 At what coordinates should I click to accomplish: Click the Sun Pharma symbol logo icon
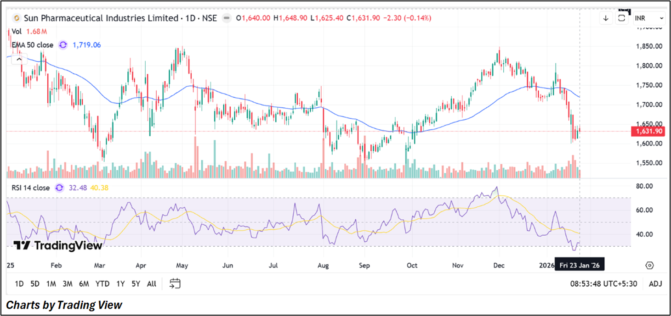pos(17,18)
